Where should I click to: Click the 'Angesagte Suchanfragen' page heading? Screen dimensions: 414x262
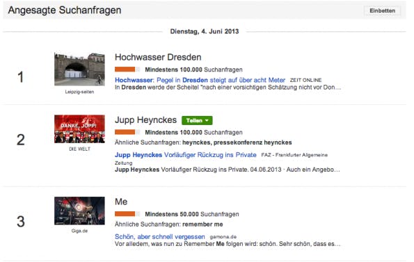pos(65,10)
